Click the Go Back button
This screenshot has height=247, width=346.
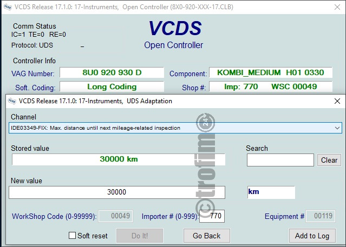coord(206,236)
